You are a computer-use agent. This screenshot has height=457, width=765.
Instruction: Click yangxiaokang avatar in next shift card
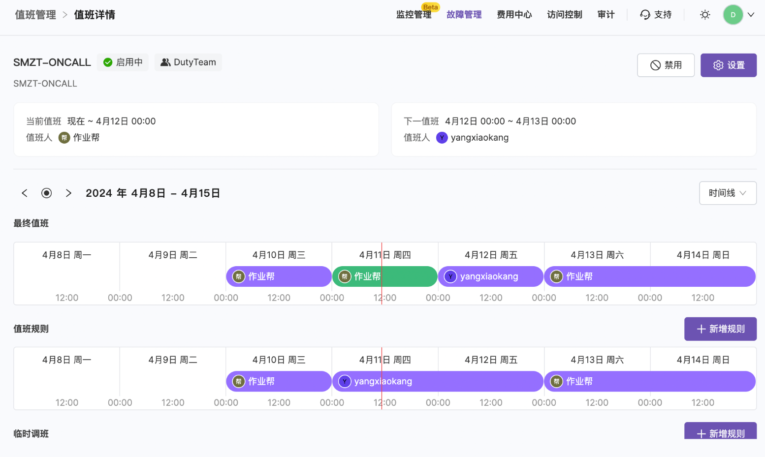[442, 138]
